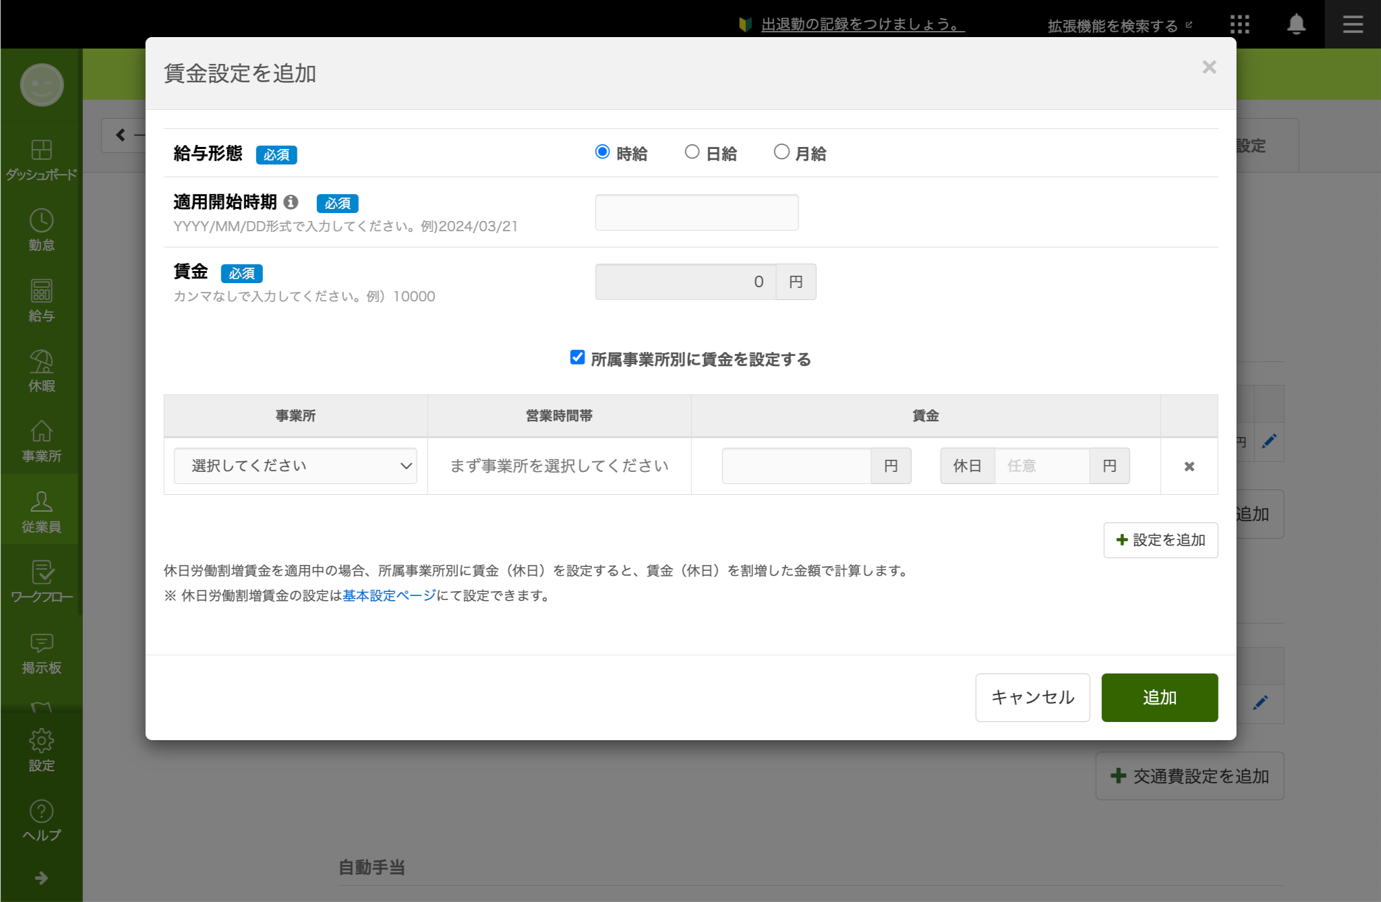The image size is (1381, 902).
Task: Click 交通費設定を追加 button behind dialog
Action: point(1189,776)
